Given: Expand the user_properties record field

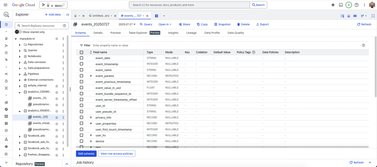Looking at the screenshot, I should click(x=91, y=123).
